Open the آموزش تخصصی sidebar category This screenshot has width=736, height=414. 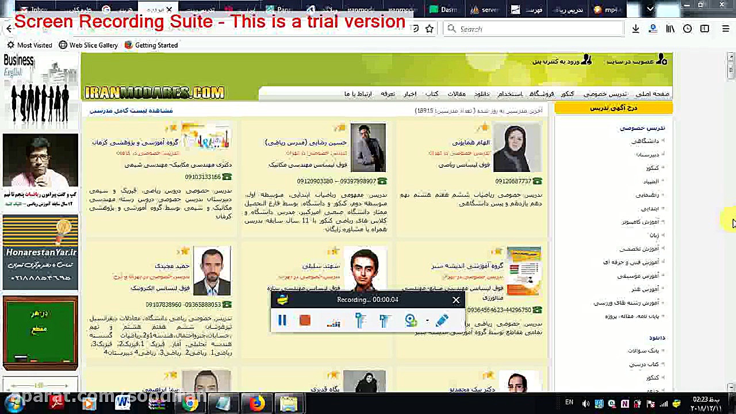[x=640, y=249]
